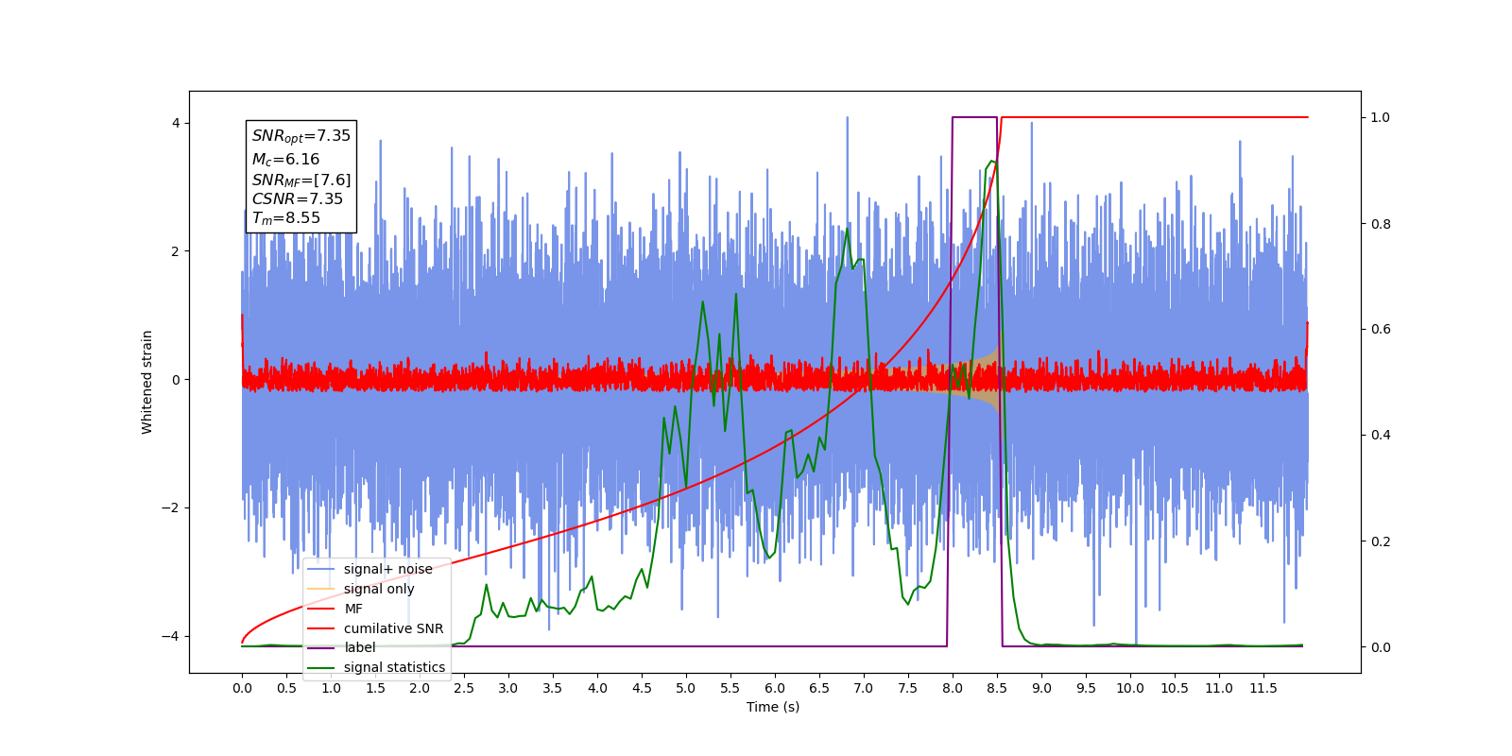Click the 4 tick on the left axis
1512x756 pixels.
click(x=176, y=123)
